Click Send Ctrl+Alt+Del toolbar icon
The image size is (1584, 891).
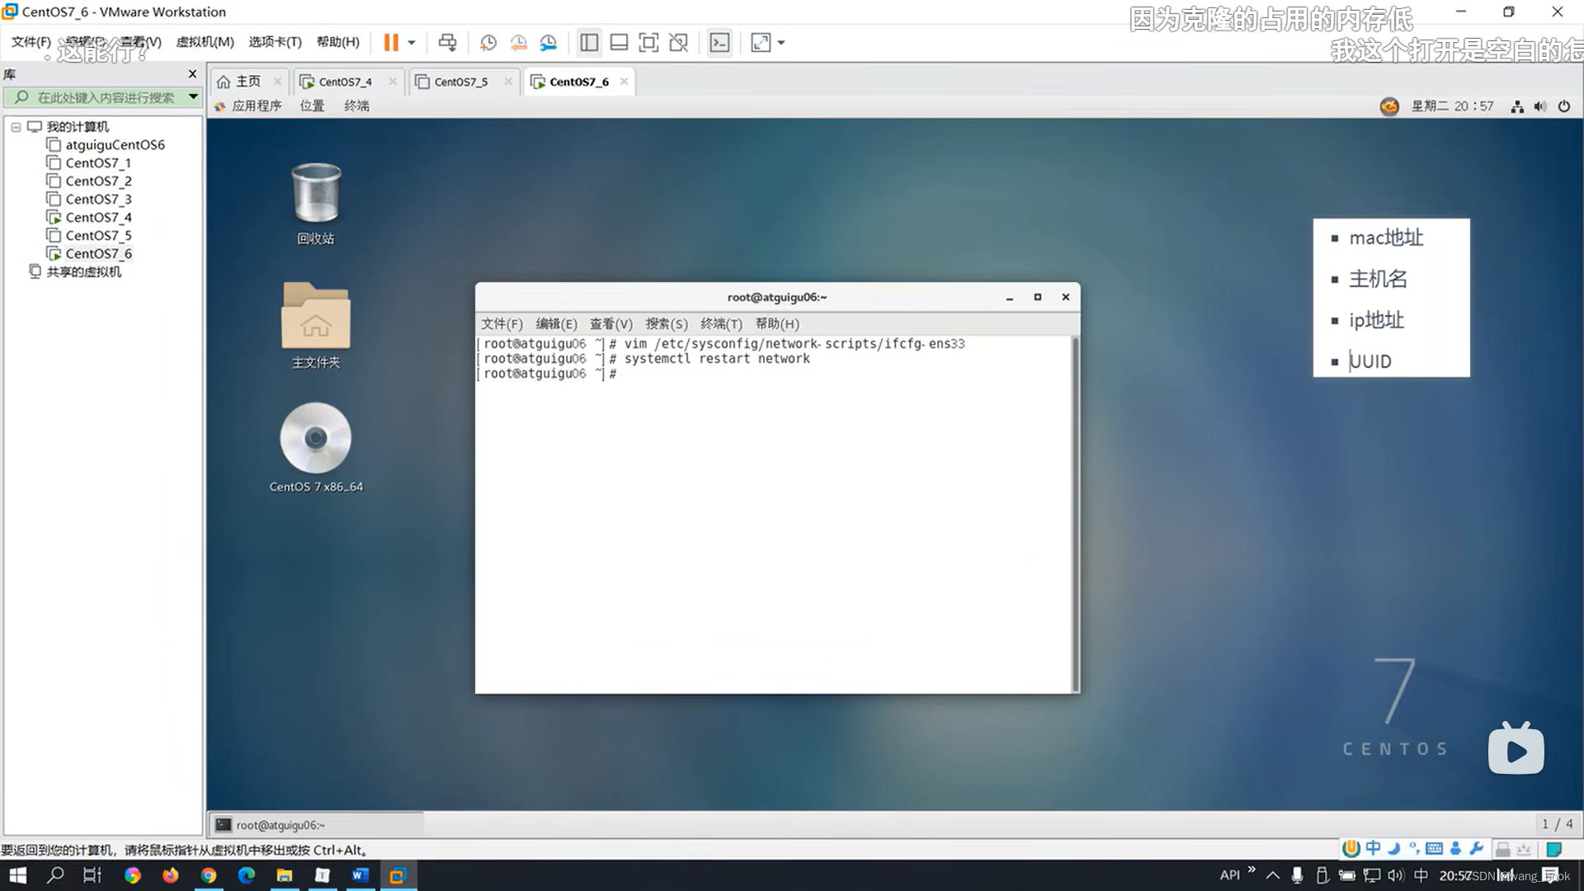pyautogui.click(x=447, y=43)
